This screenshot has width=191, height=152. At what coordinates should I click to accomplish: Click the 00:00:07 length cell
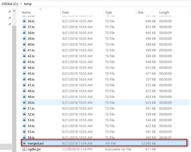[x=165, y=137]
